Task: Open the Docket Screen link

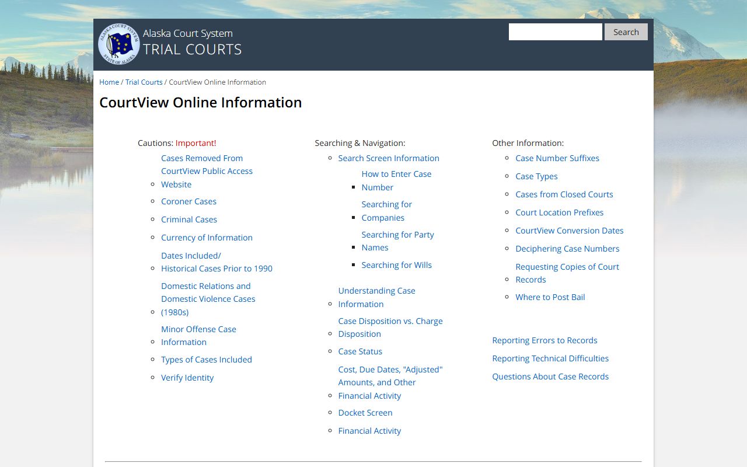Action: pyautogui.click(x=365, y=413)
